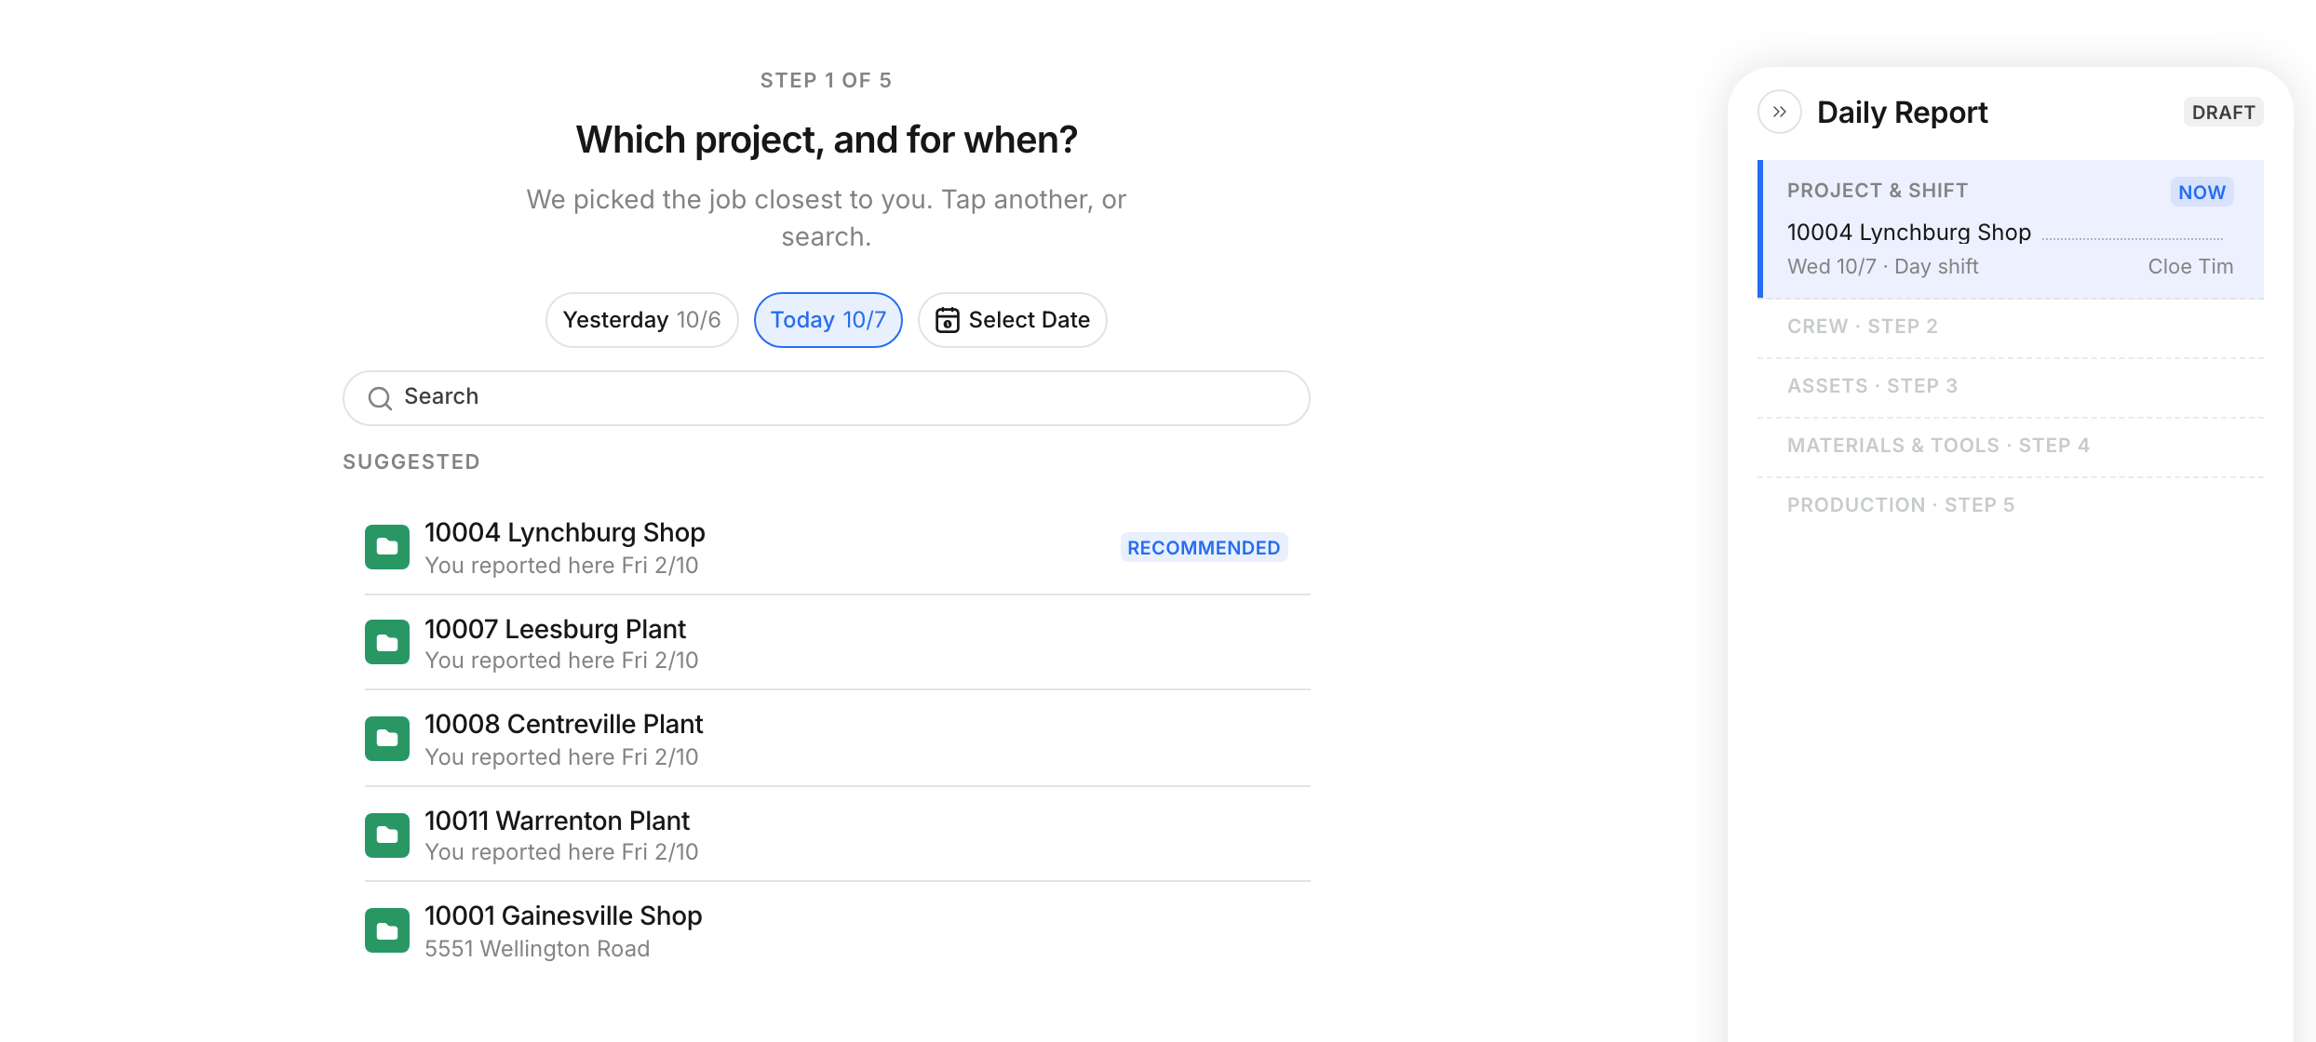Click into the Search projects field
This screenshot has height=1042, width=2316.
coord(827,398)
